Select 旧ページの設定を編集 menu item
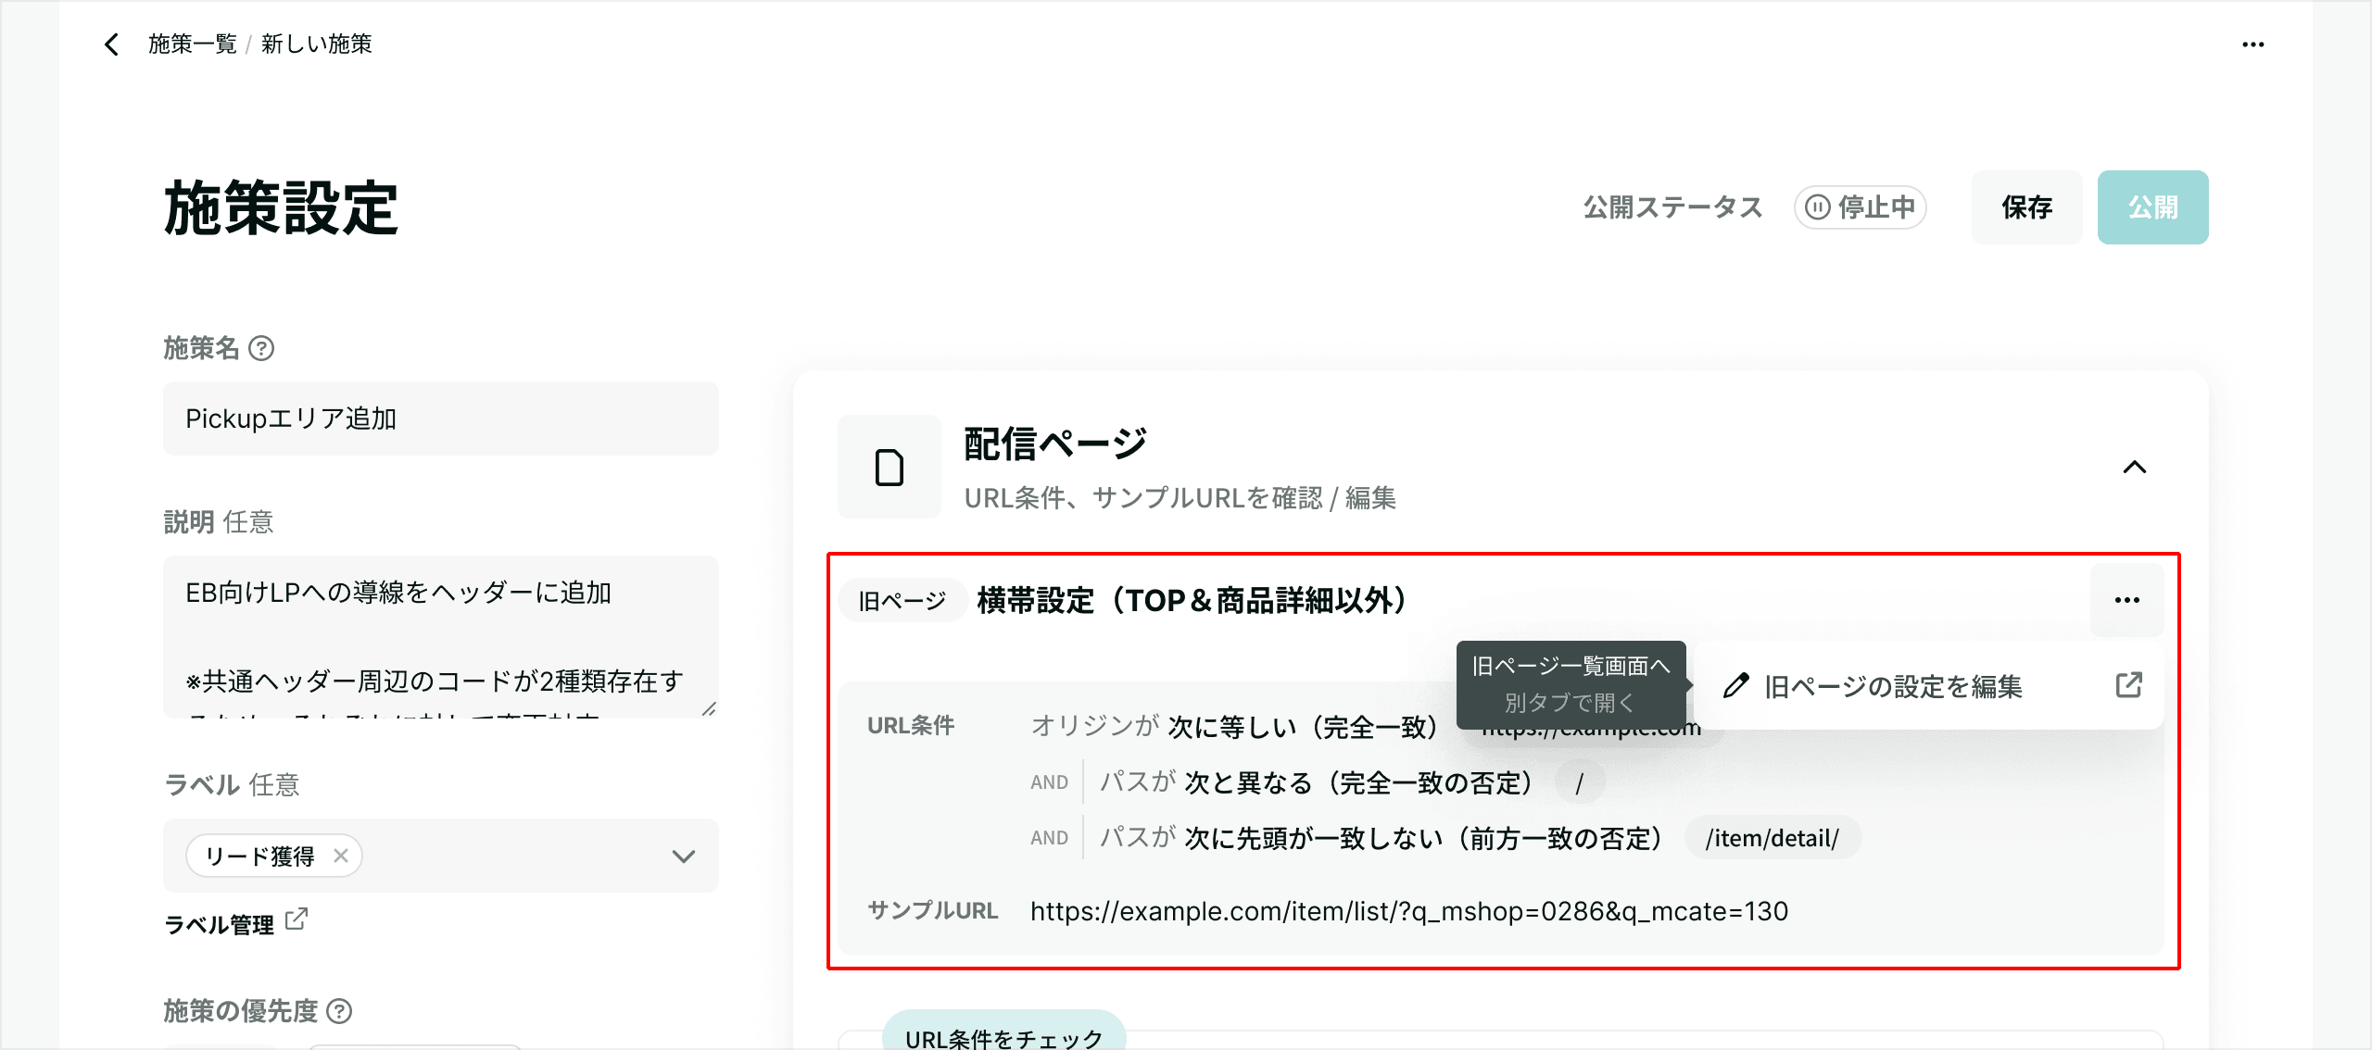The image size is (2372, 1050). point(1931,685)
